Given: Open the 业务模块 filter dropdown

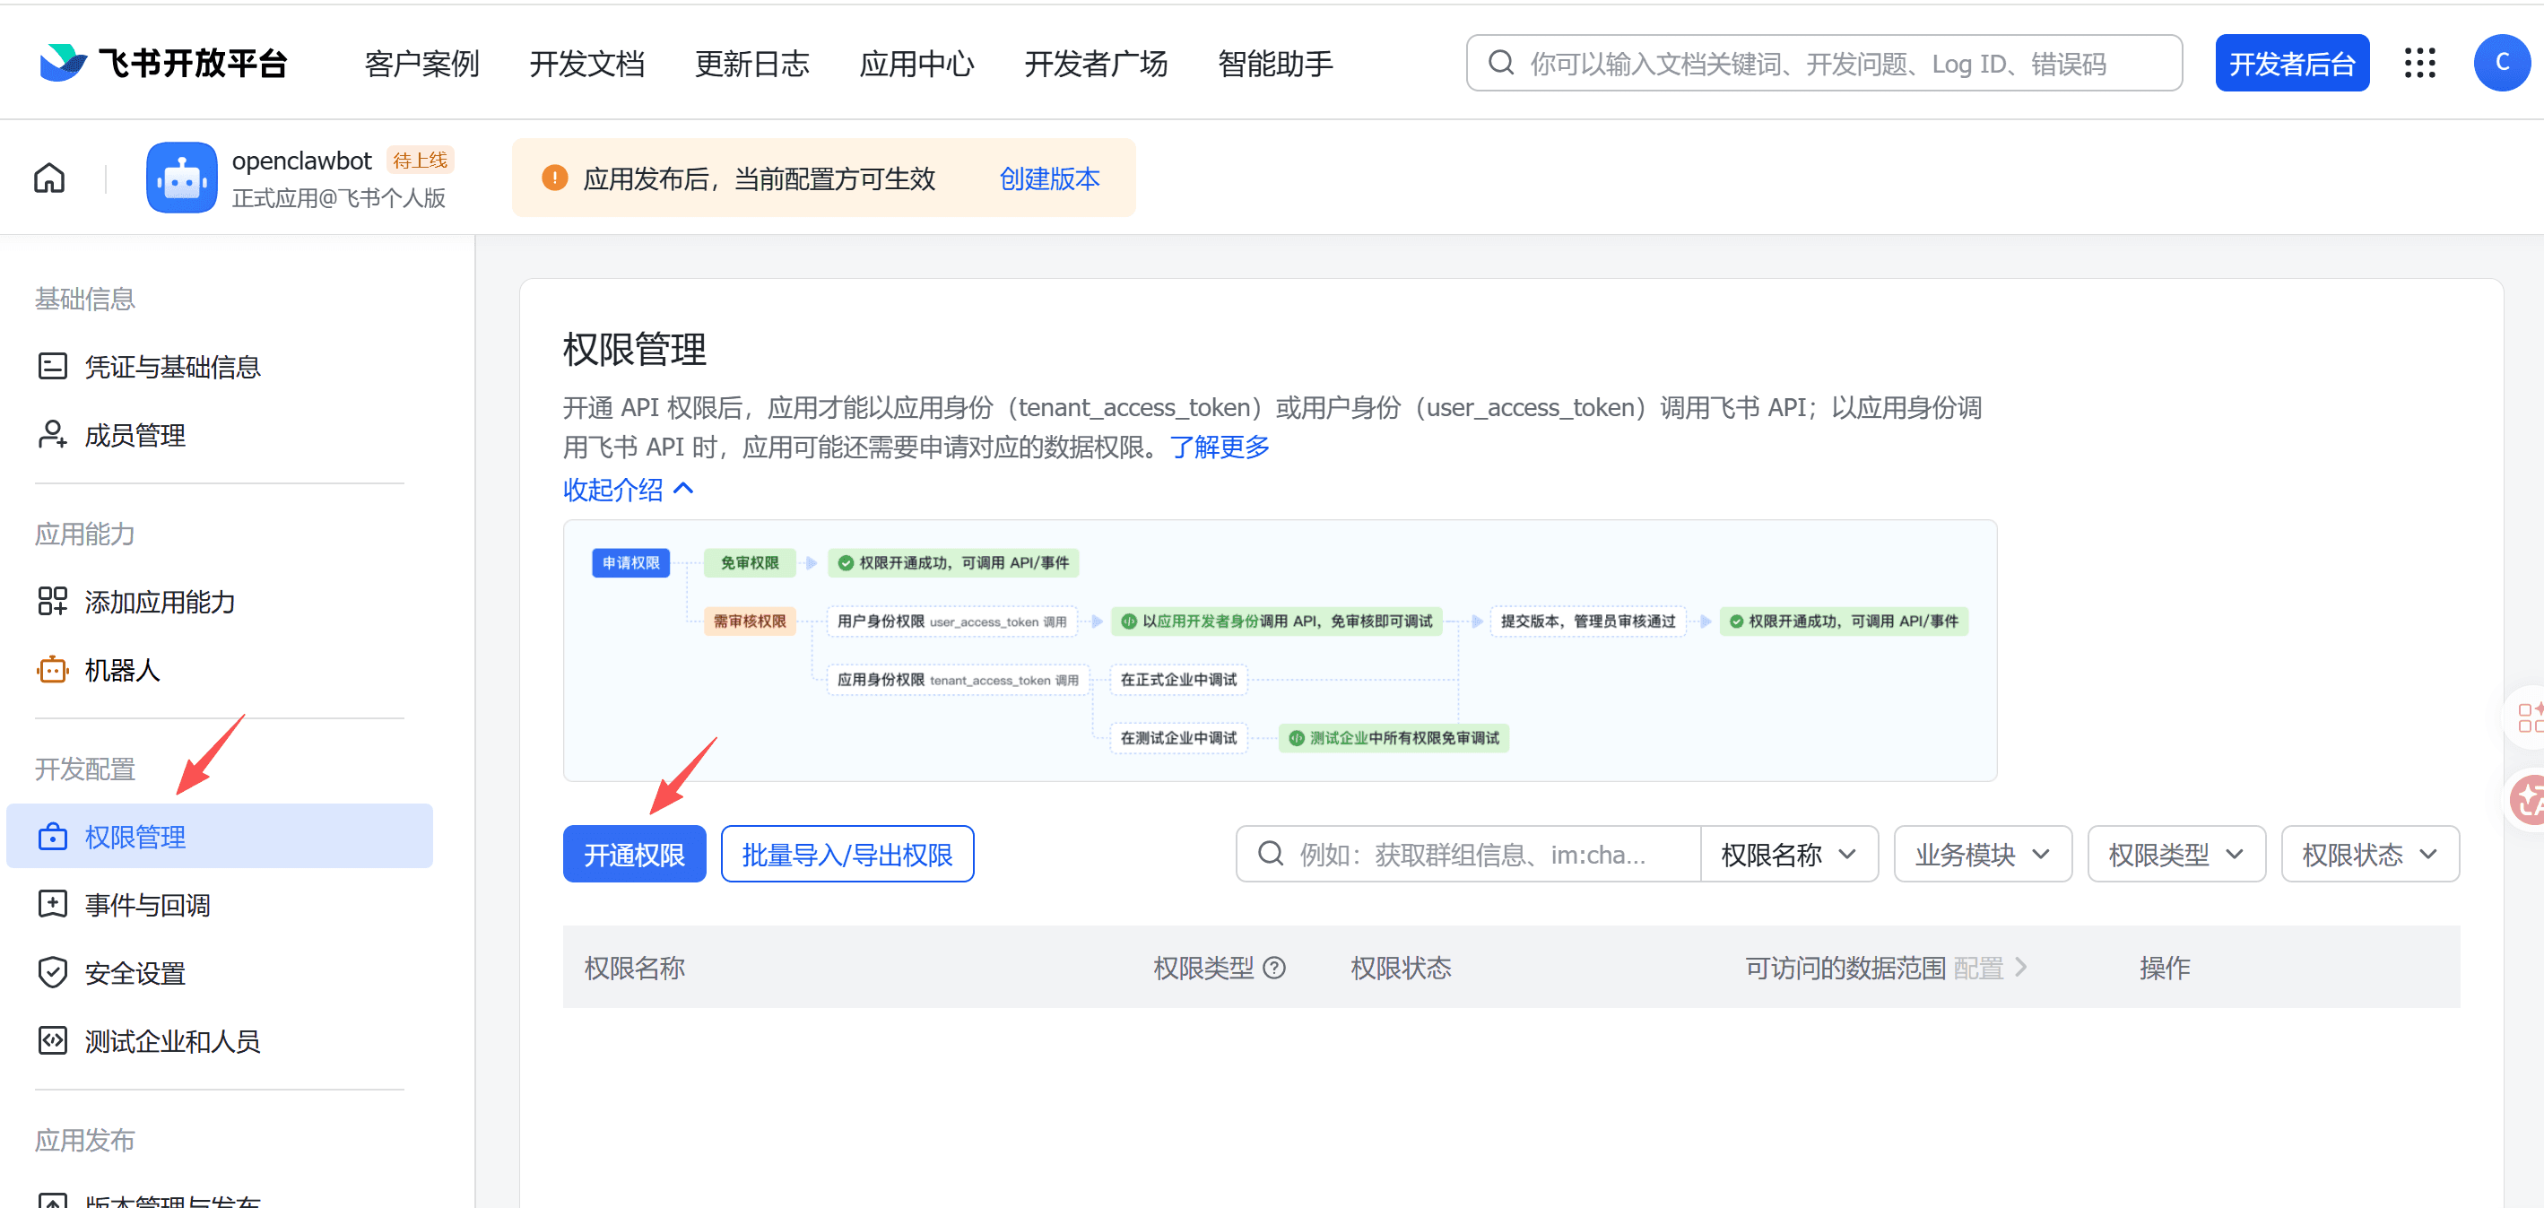Looking at the screenshot, I should [x=1981, y=855].
